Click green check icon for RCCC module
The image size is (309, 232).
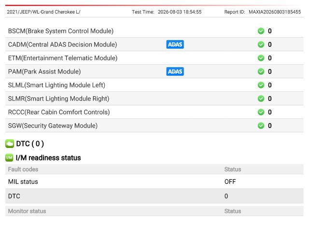click(261, 112)
